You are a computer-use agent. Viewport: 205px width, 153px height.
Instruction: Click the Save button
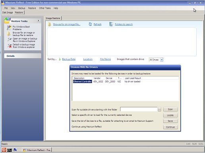(x=170, y=121)
